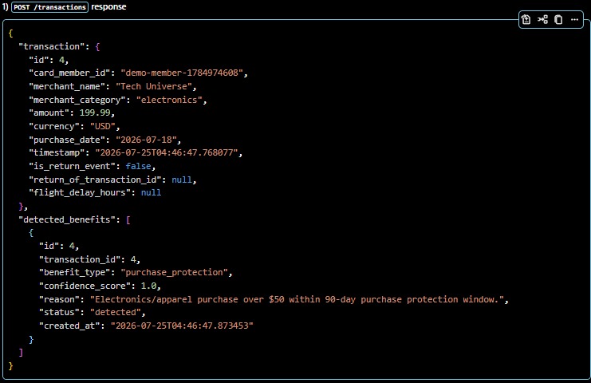Select the benefit_type value "purchase_protection"
591x383 pixels.
[x=174, y=272]
